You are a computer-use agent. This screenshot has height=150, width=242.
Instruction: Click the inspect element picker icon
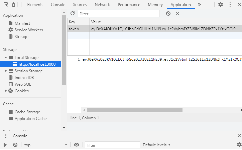pyautogui.click(x=6, y=5)
